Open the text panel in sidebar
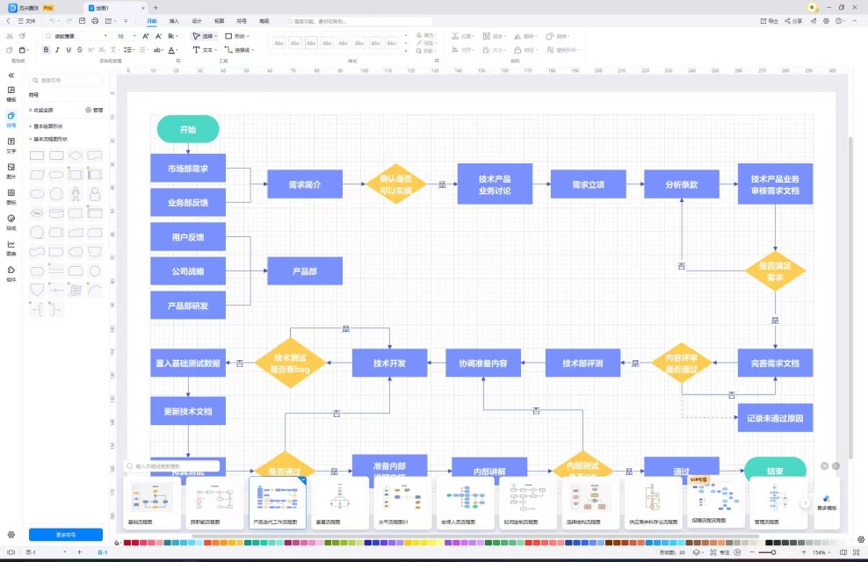The width and height of the screenshot is (868, 562). coord(11,145)
